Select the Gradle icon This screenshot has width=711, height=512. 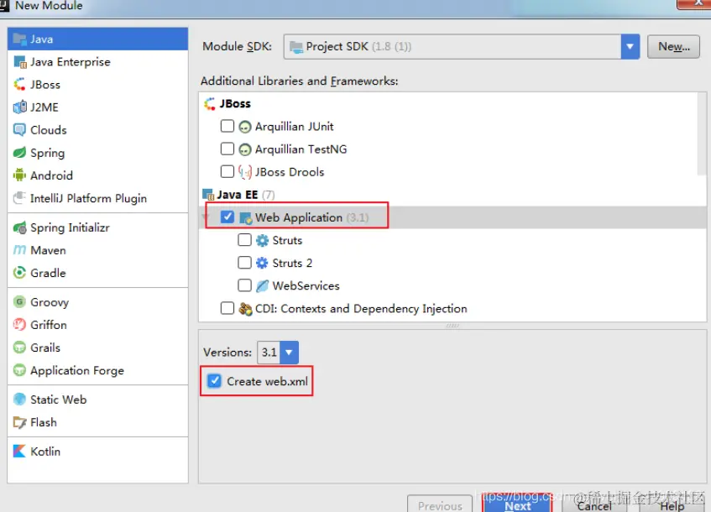coord(19,273)
